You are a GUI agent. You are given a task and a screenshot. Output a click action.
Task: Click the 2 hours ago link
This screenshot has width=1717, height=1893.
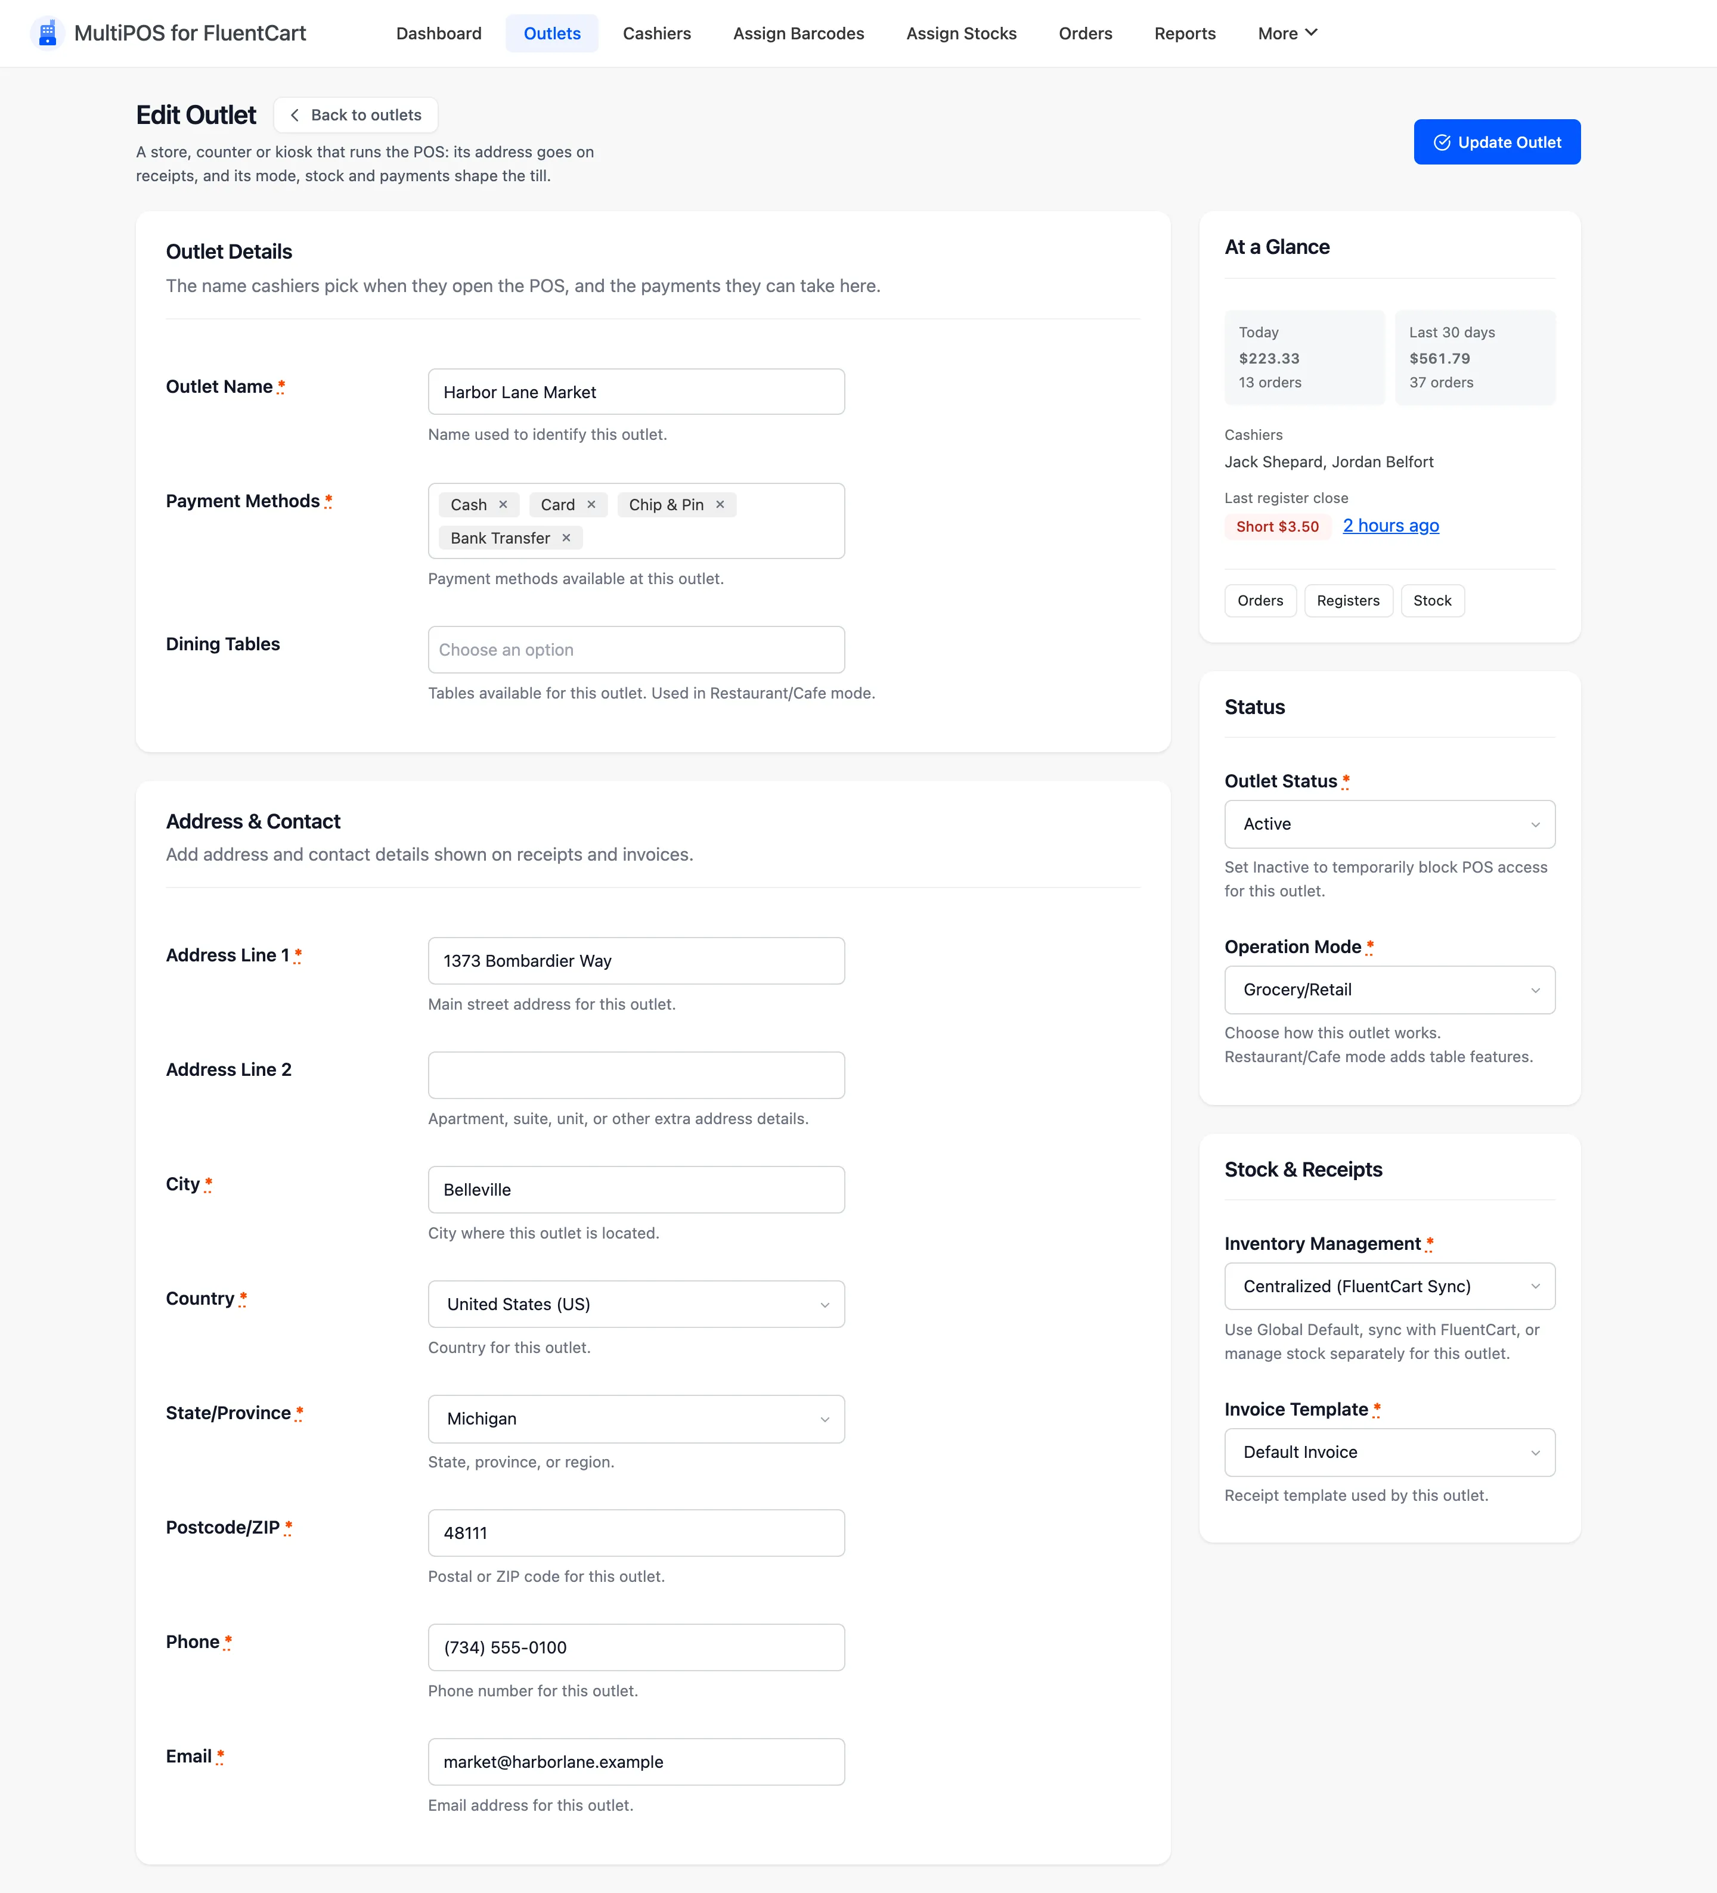point(1390,526)
